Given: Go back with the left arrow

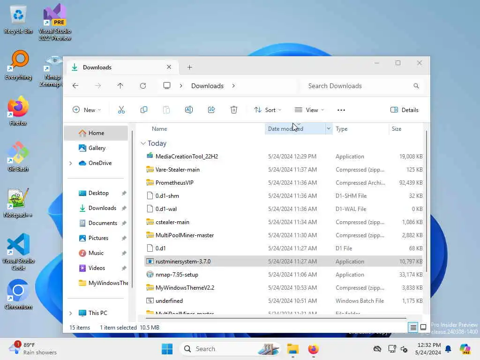Looking at the screenshot, I should [75, 86].
